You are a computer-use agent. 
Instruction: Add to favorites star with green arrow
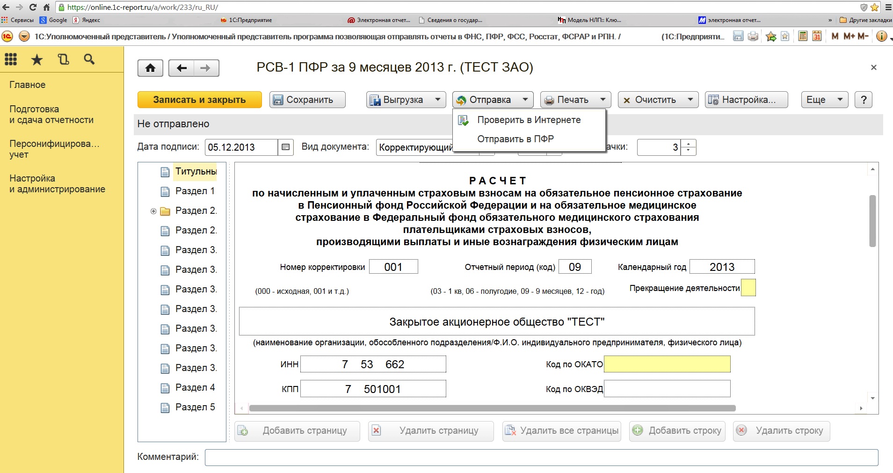pyautogui.click(x=771, y=36)
